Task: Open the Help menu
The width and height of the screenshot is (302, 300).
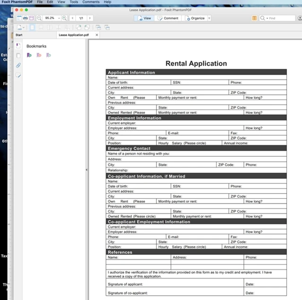Action: tap(107, 2)
